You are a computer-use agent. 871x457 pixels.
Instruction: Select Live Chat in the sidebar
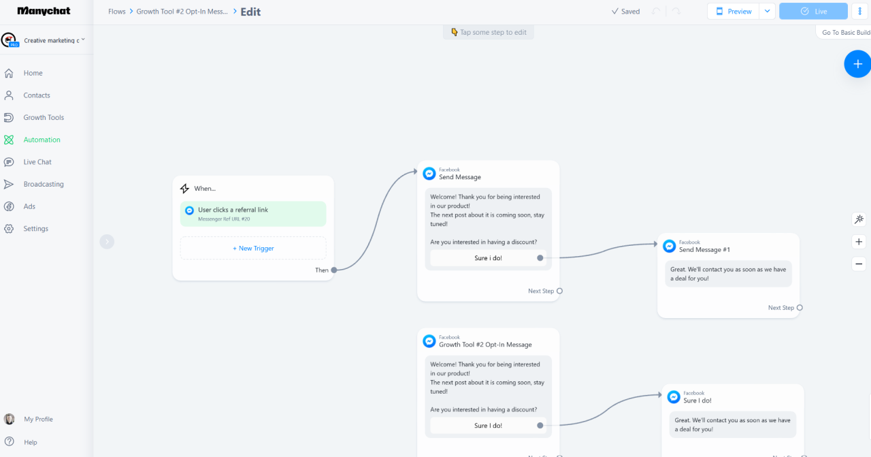point(37,162)
